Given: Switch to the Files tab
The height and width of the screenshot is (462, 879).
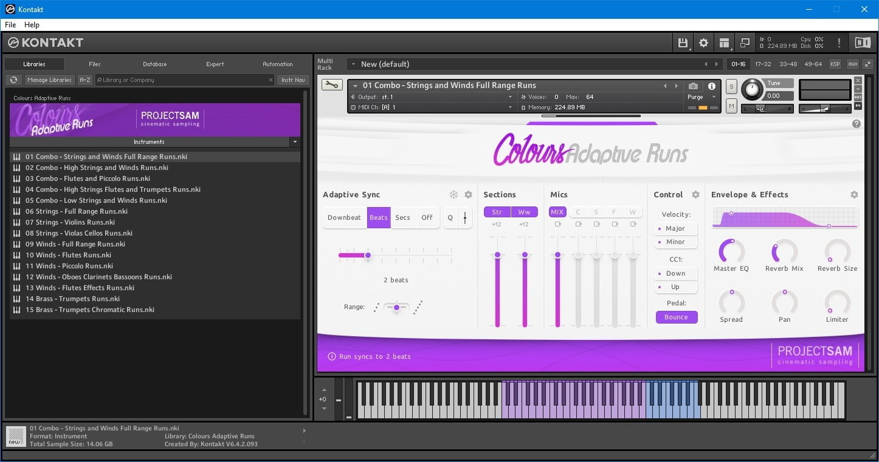Looking at the screenshot, I should [95, 64].
